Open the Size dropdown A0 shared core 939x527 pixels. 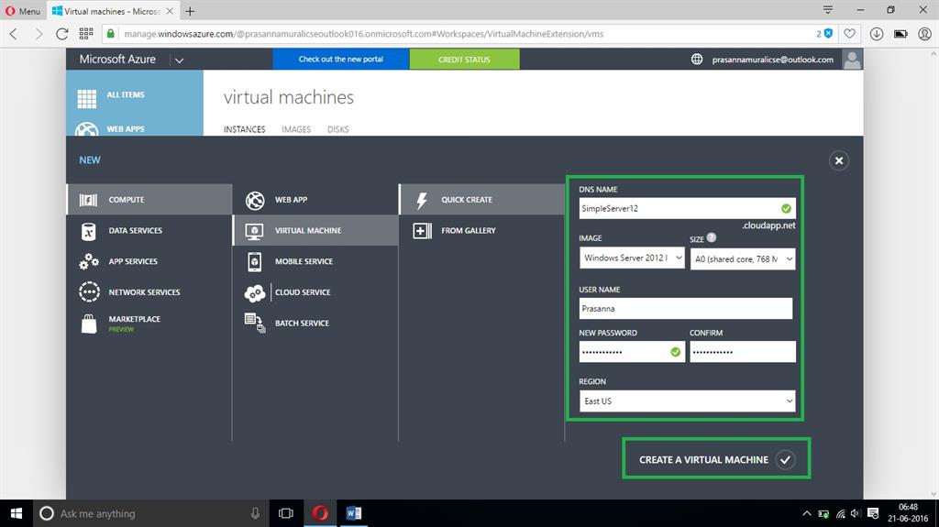tap(743, 258)
